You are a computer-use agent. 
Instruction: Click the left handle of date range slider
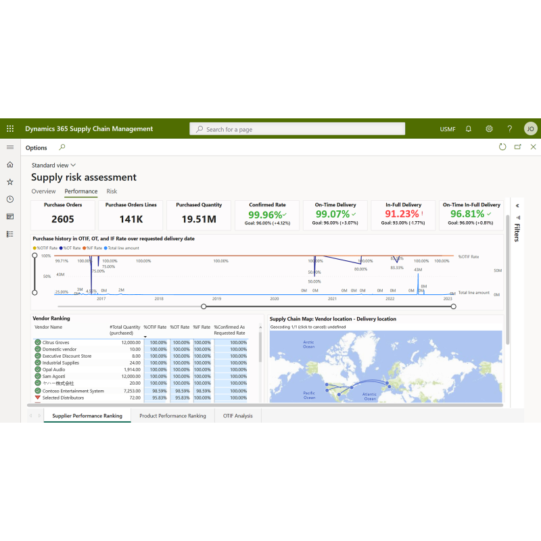[204, 306]
